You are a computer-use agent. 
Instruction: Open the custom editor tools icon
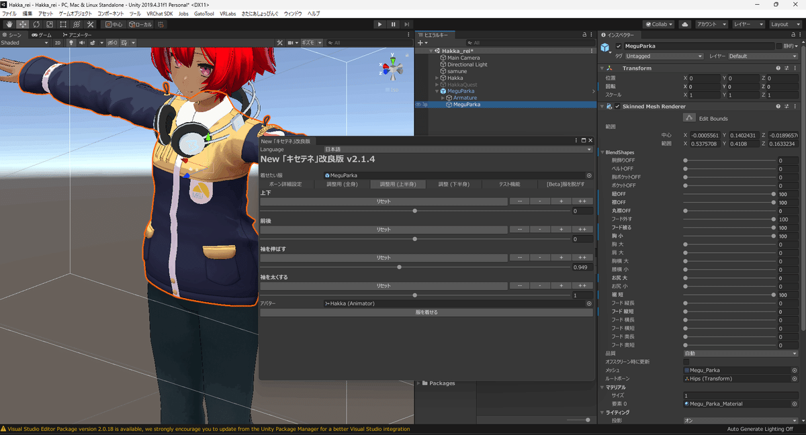click(90, 24)
